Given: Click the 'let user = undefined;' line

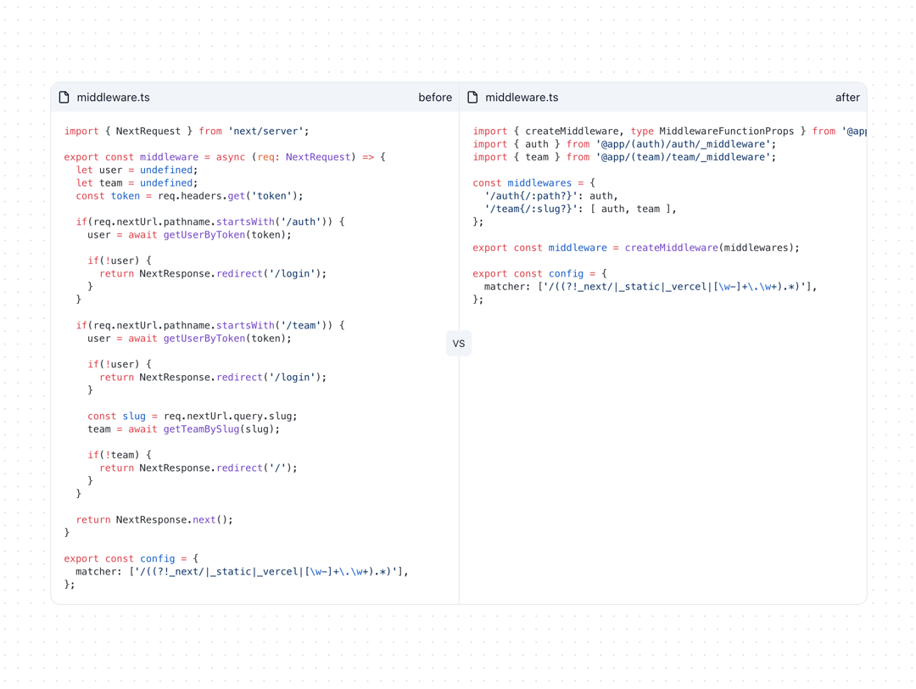Looking at the screenshot, I should click(x=137, y=170).
